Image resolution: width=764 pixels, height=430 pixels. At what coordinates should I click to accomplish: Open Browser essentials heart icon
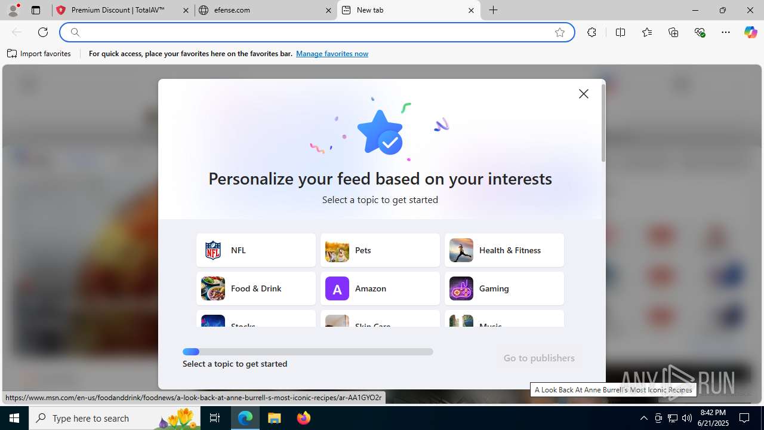click(x=700, y=32)
